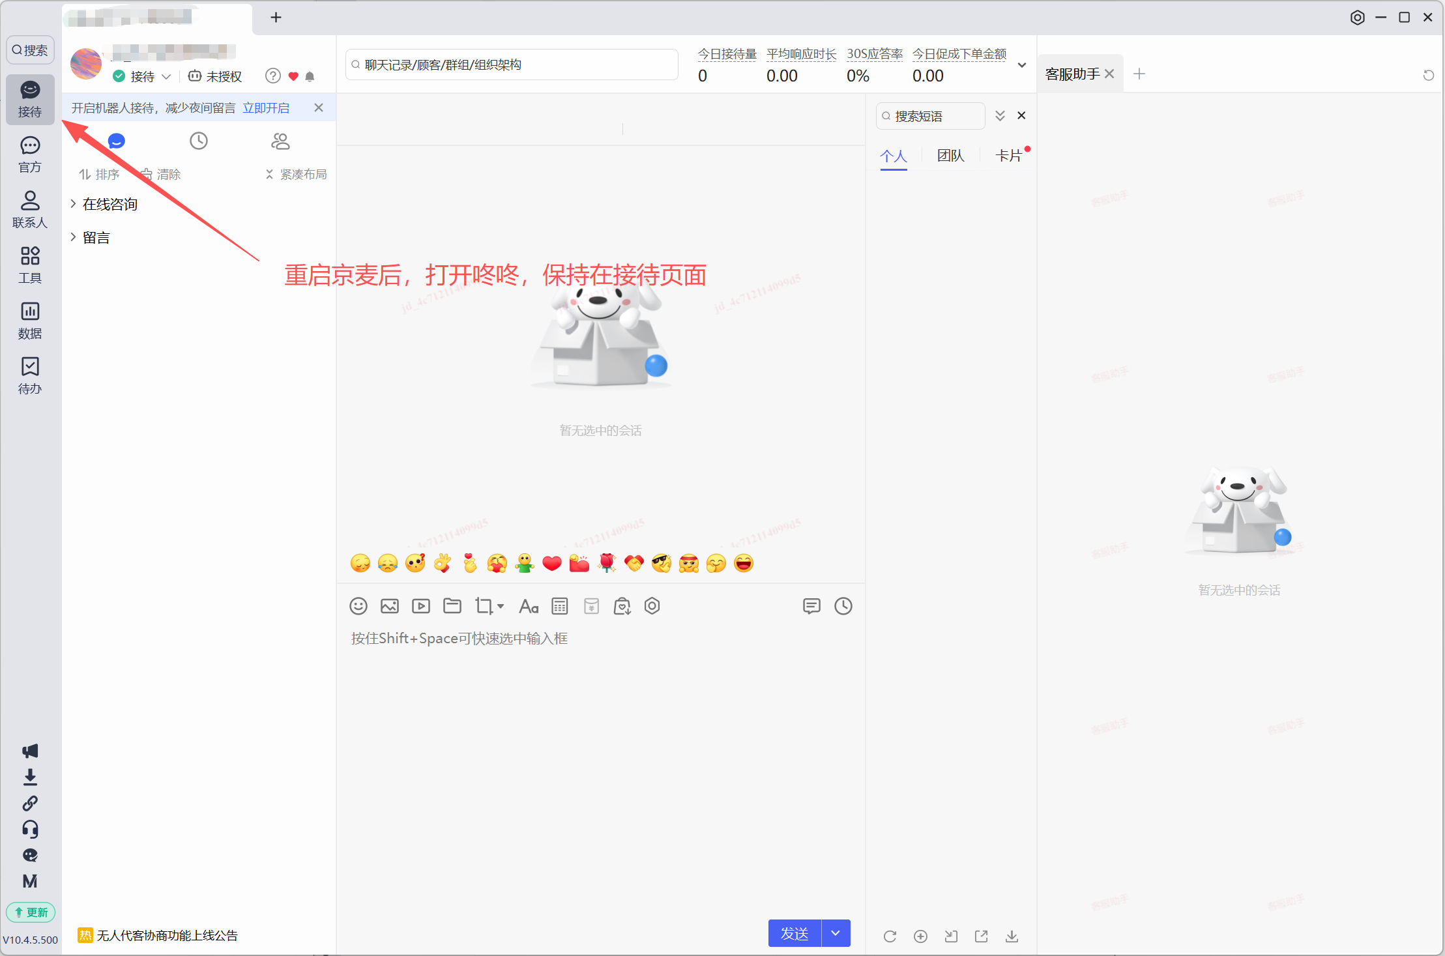
Task: Toggle the notification bell icon
Action: pos(310,77)
